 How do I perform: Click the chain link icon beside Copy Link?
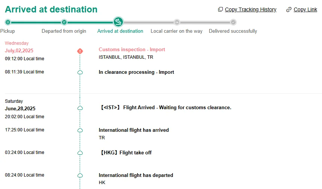289,9
